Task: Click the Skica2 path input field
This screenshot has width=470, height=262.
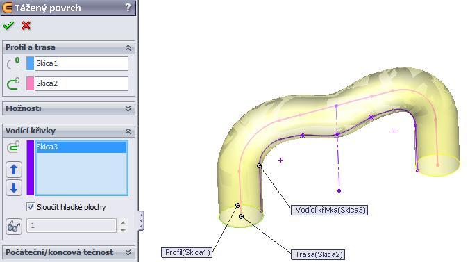Action: pyautogui.click(x=81, y=83)
